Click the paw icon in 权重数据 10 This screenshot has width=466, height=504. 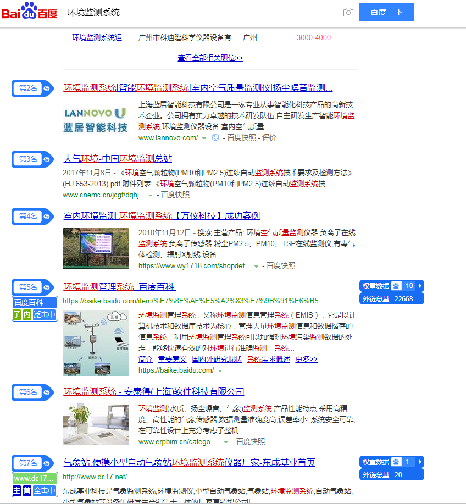[x=396, y=286]
